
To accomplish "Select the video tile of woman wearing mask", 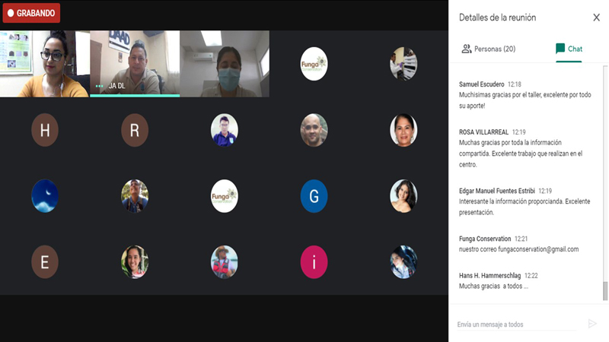I will pos(225,64).
